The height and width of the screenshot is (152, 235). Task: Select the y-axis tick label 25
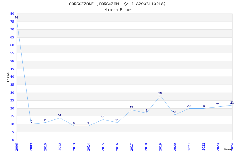tap(12, 100)
